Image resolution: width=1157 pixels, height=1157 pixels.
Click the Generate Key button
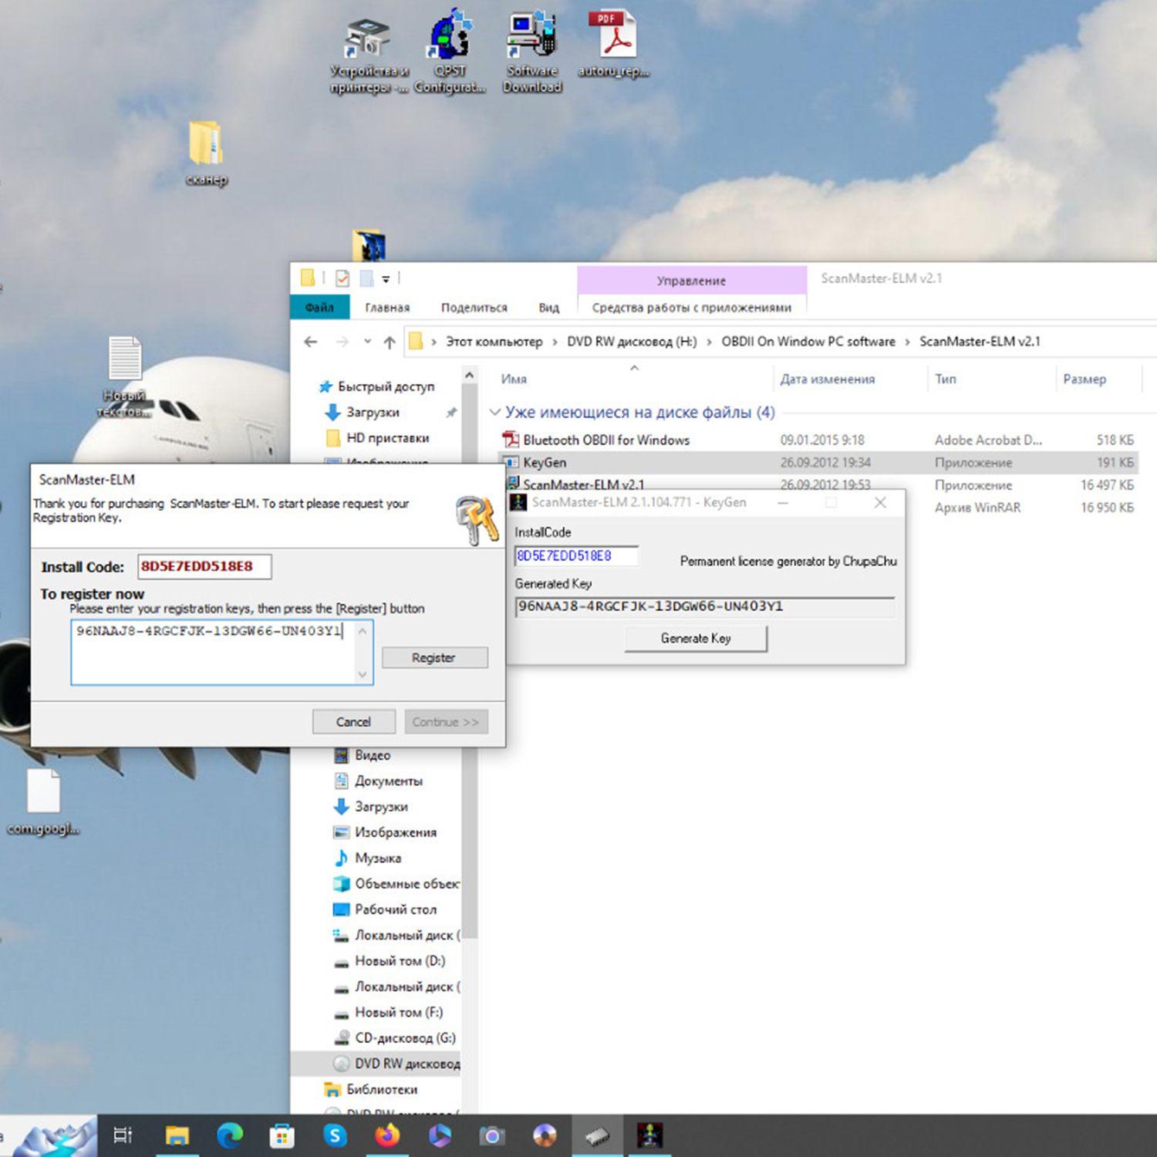tap(696, 639)
